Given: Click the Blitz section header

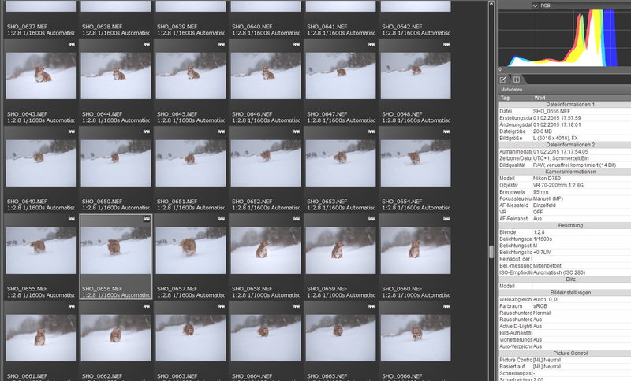Looking at the screenshot, I should click(570, 279).
